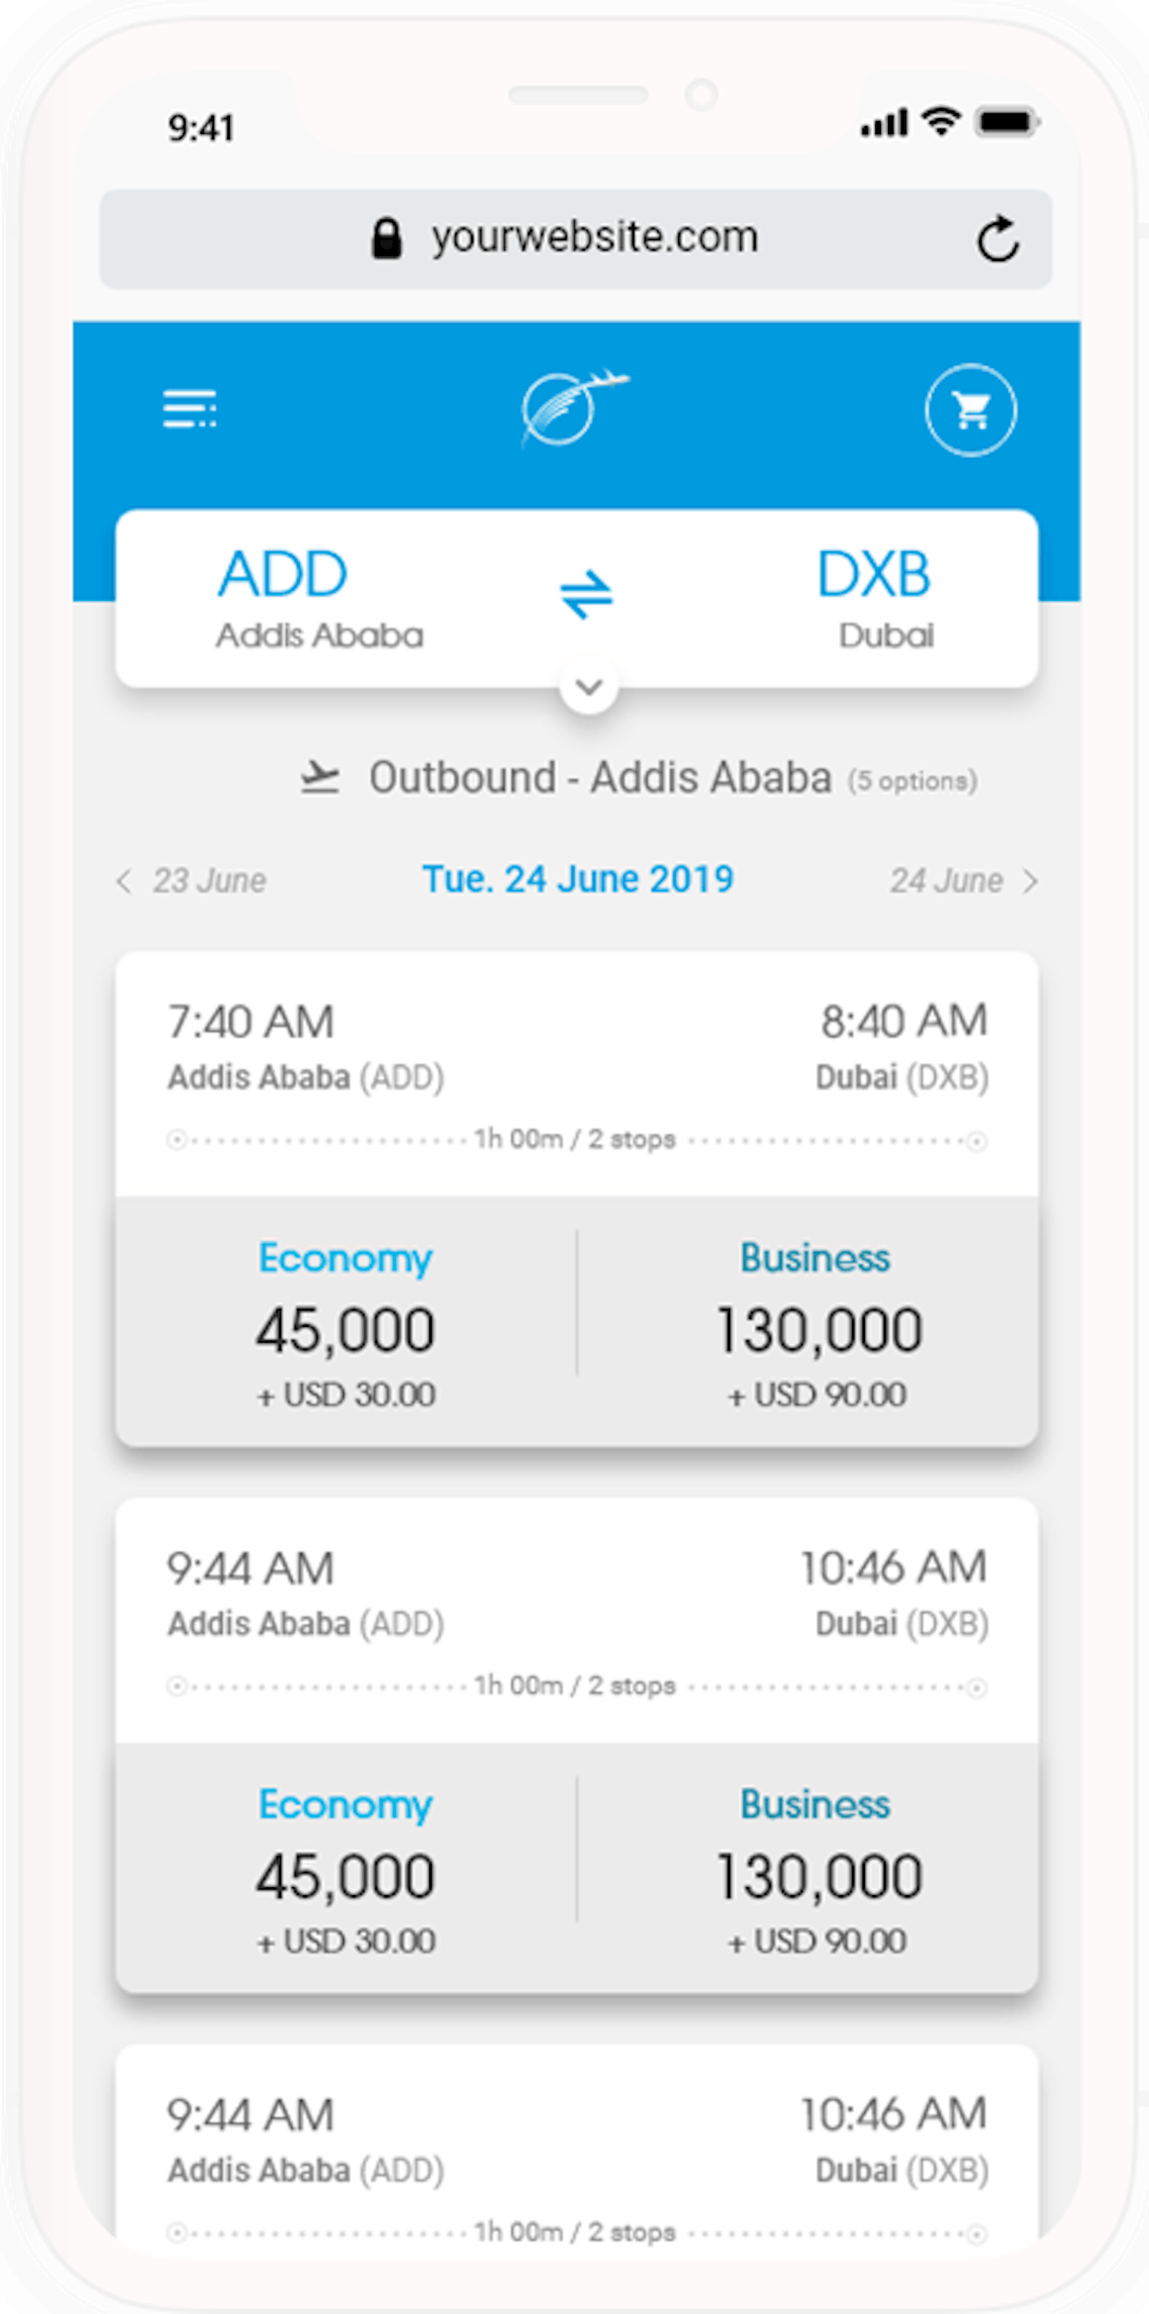This screenshot has width=1149, height=2314.
Task: Choose Business fare for second flight card
Action: 816,1870
